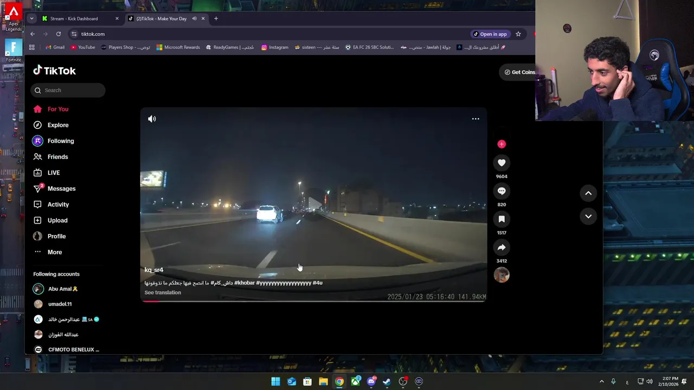Close the Kick Dashboard tab
694x390 pixels.
(117, 18)
